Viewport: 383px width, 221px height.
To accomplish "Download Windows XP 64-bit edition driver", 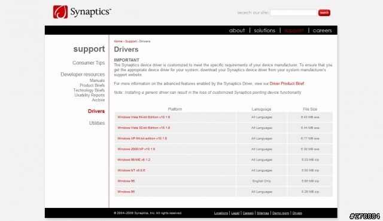I will 142,139.
